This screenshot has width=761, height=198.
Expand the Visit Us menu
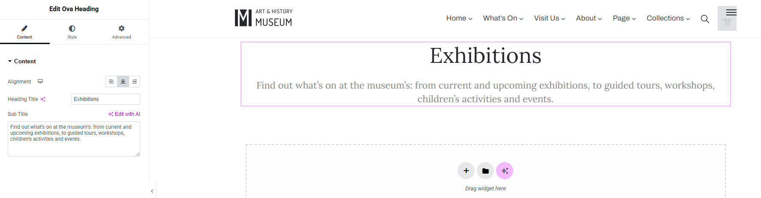click(550, 18)
